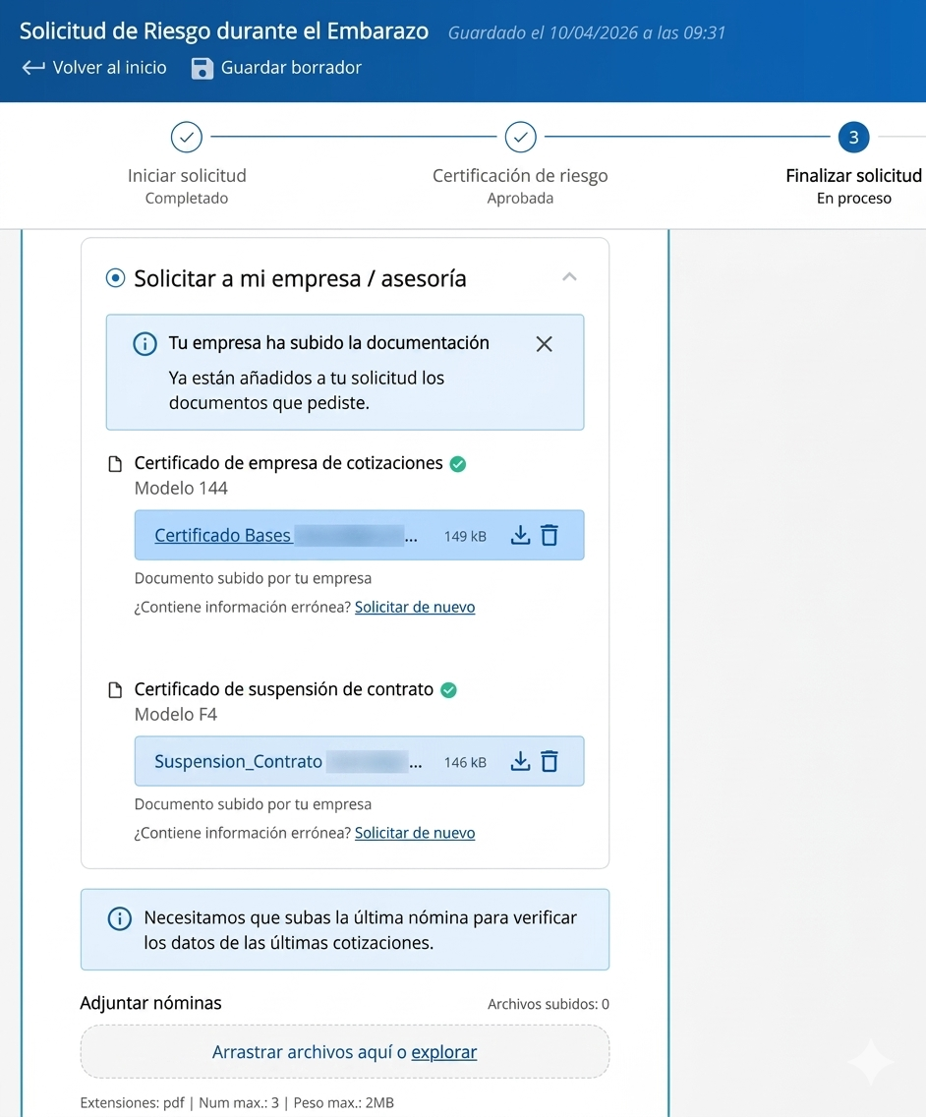
Task: Open the Certificado Bases file link
Action: [223, 536]
